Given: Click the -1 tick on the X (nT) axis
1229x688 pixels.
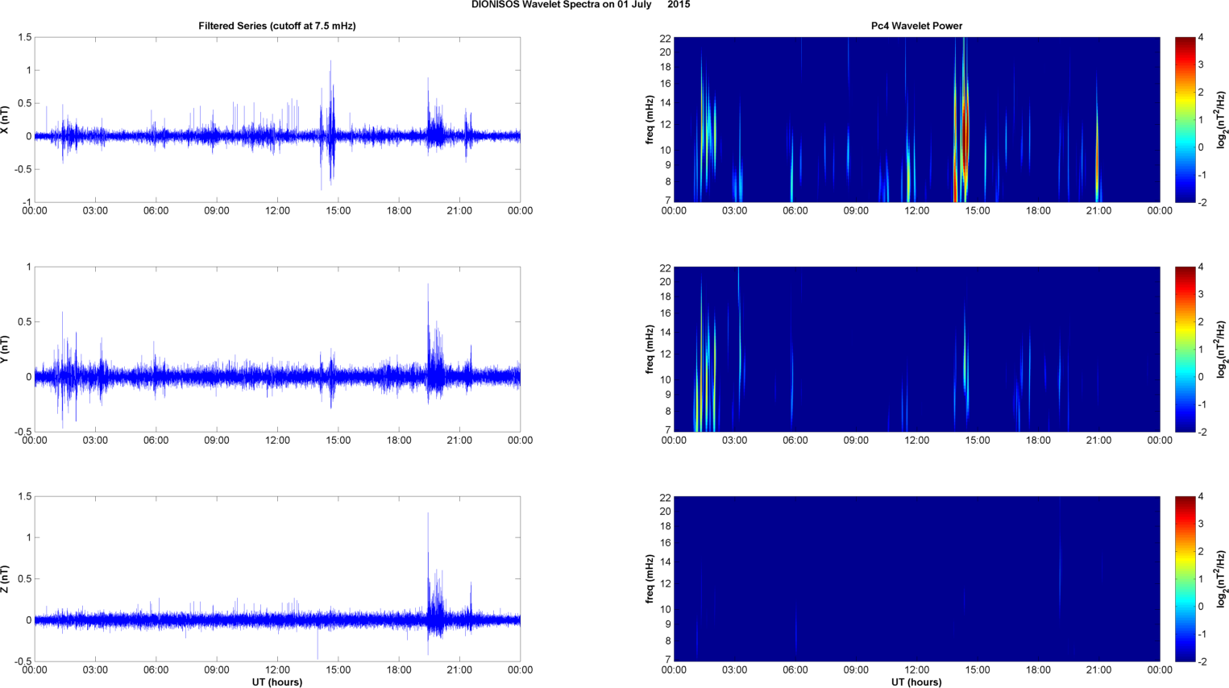Looking at the screenshot, I should click(x=27, y=202).
